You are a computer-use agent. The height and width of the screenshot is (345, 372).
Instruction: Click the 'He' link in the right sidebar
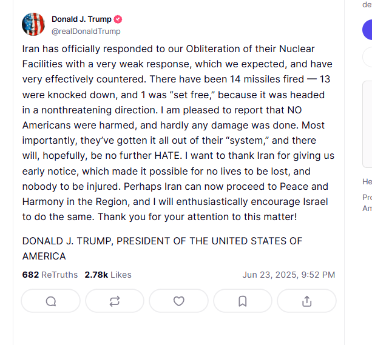tap(367, 182)
